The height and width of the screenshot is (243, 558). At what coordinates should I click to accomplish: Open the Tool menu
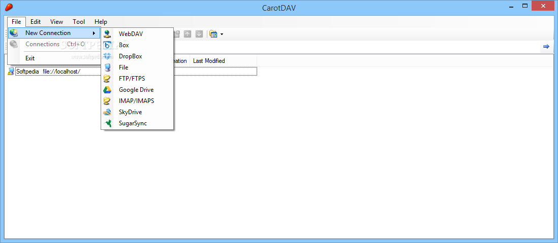pos(79,22)
